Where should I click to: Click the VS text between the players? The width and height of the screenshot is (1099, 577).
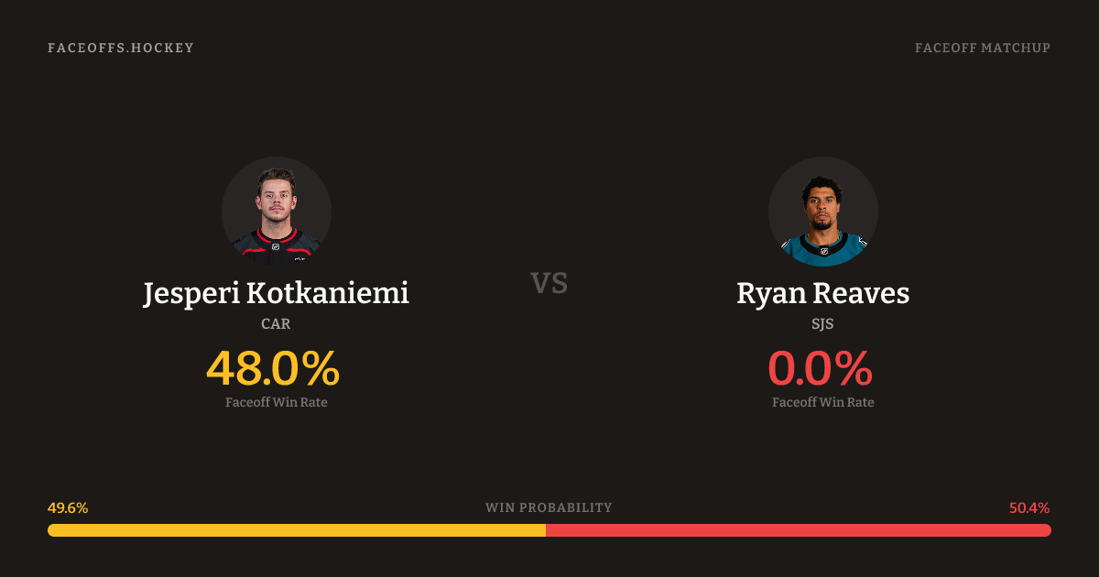[549, 283]
